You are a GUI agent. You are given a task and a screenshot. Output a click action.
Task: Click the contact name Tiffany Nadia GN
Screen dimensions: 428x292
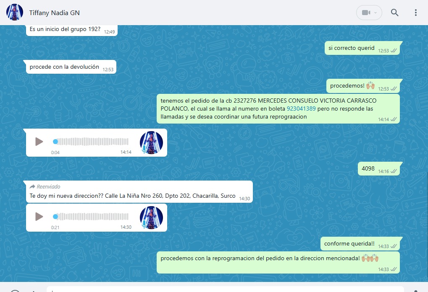(x=55, y=13)
